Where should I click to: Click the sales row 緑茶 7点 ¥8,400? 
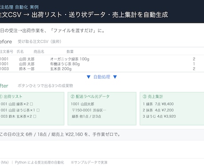coord(158,104)
